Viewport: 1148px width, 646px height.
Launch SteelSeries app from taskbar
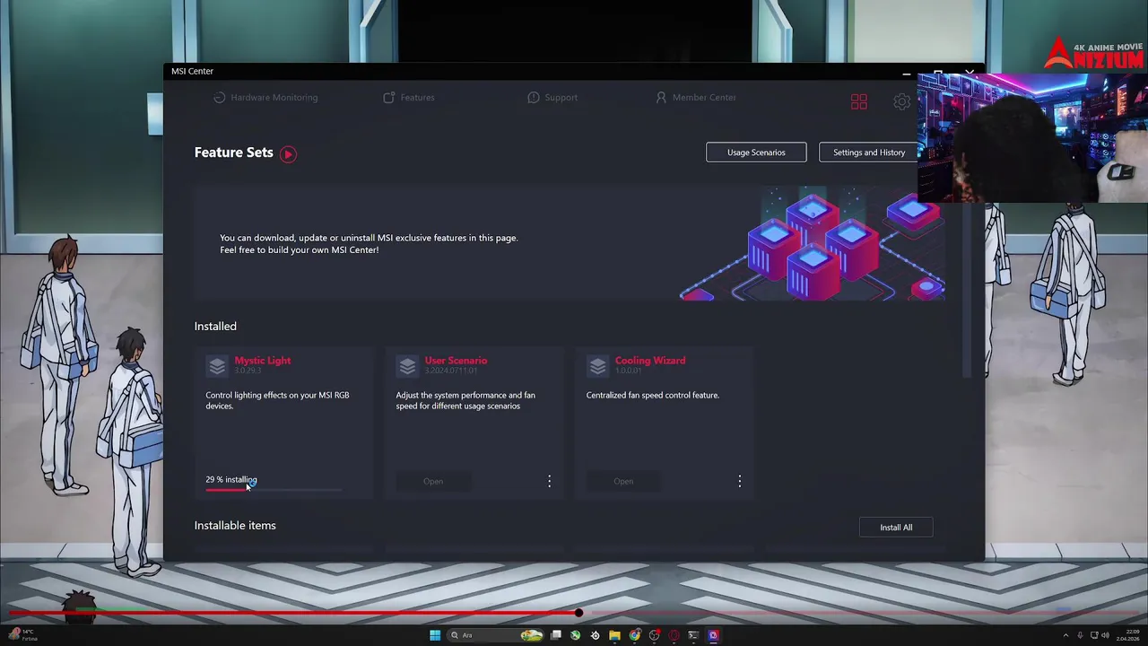tap(595, 635)
